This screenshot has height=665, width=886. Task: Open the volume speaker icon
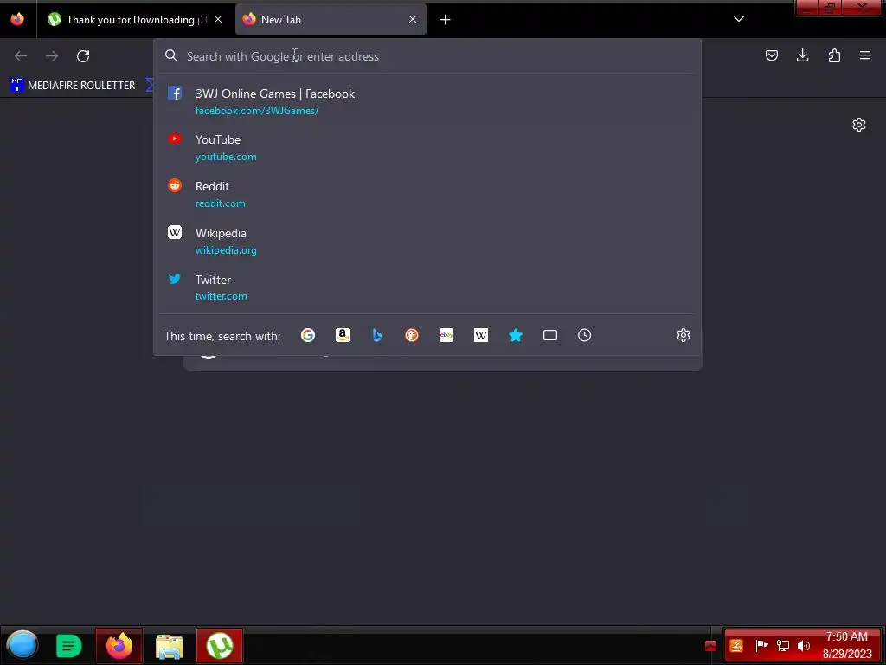pyautogui.click(x=803, y=645)
